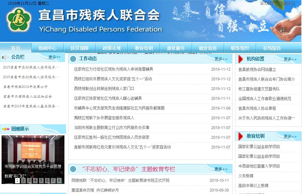Jump to slide 8 in the gallery

coord(59,180)
